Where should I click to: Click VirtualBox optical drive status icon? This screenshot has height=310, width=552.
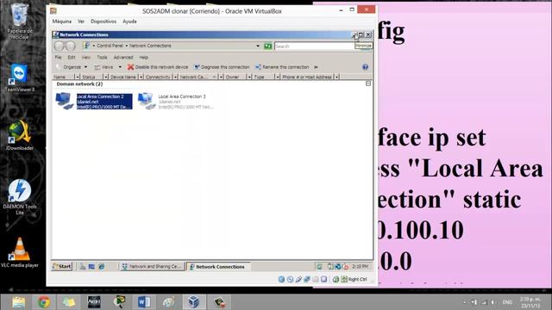coord(290,279)
